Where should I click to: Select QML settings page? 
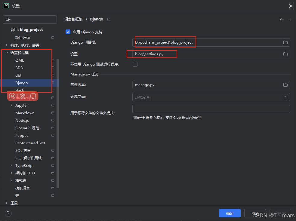[20, 60]
